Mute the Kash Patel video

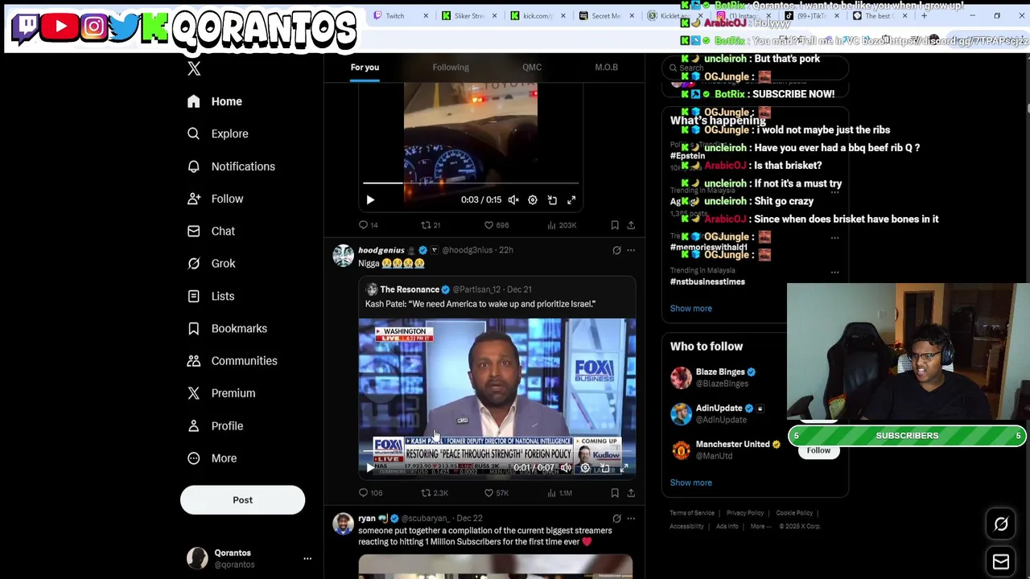coord(566,467)
